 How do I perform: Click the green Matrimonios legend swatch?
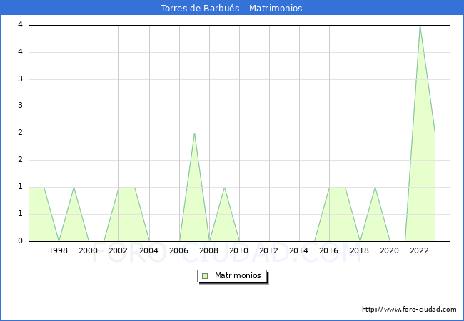[204, 276]
